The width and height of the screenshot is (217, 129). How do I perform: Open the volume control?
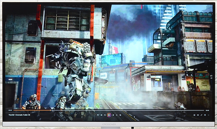click(x=198, y=115)
